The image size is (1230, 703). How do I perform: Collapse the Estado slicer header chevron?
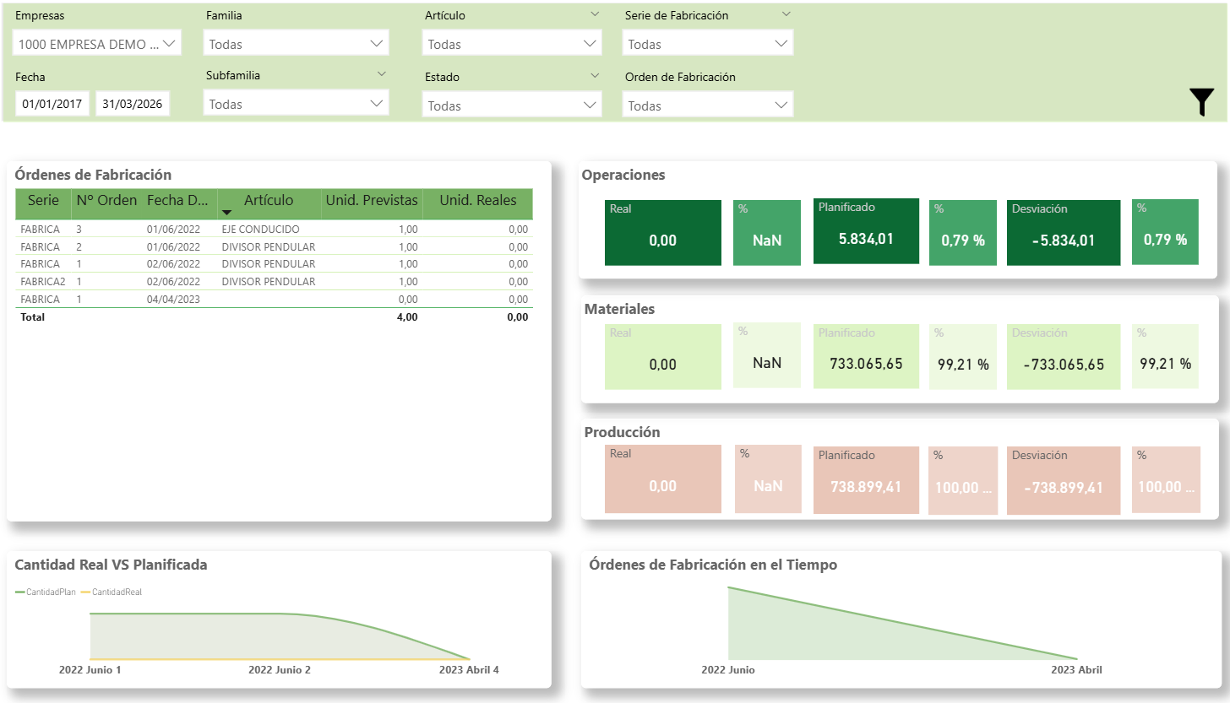[595, 75]
